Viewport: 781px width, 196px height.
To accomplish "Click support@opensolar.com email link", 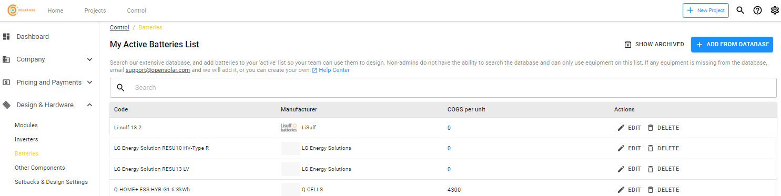I will pos(158,70).
